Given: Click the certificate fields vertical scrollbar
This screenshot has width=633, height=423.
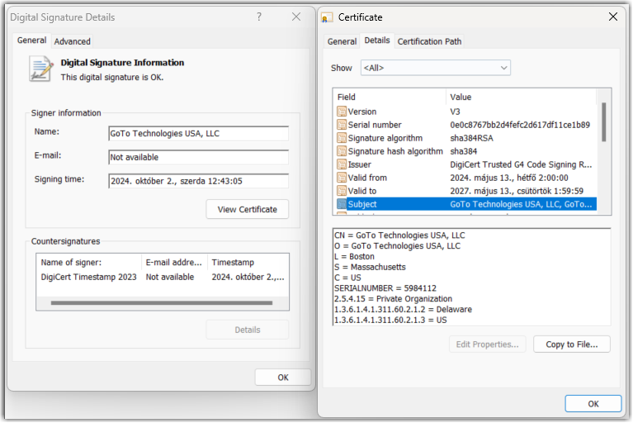Looking at the screenshot, I should (x=604, y=122).
